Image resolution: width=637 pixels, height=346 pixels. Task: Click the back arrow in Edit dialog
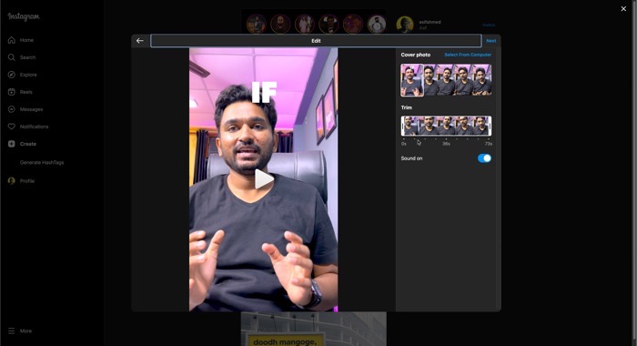pos(140,41)
